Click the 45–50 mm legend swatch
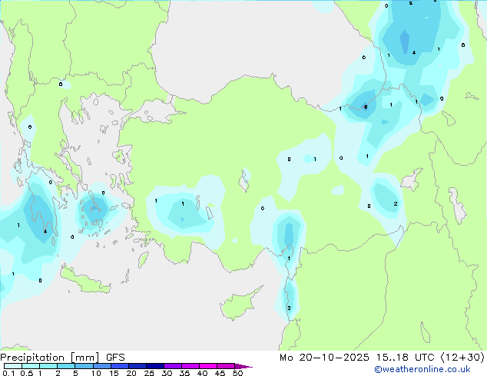Image resolution: width=487 pixels, height=376 pixels. click(226, 366)
